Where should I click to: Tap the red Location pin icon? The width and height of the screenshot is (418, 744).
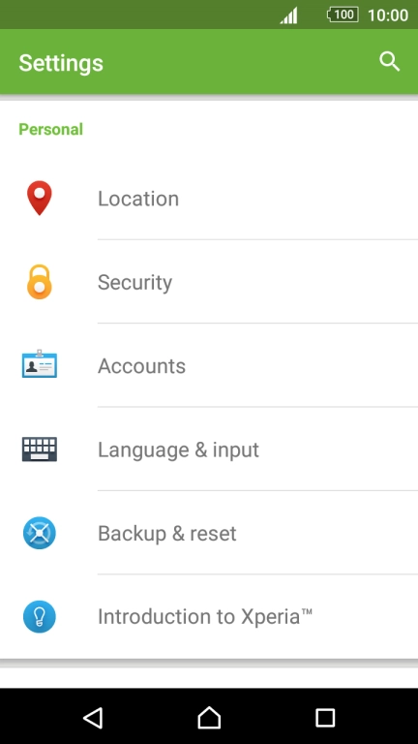click(x=40, y=198)
